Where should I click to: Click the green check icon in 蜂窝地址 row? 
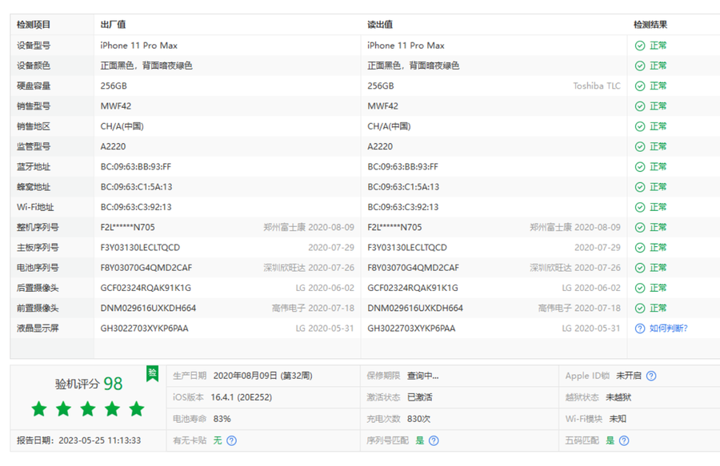click(640, 187)
